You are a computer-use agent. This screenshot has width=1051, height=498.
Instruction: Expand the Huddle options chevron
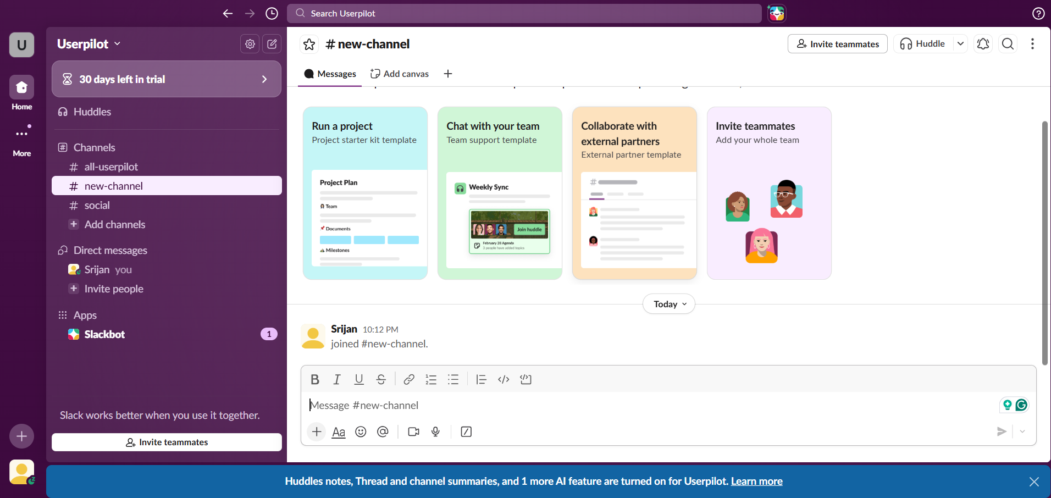[x=960, y=43]
